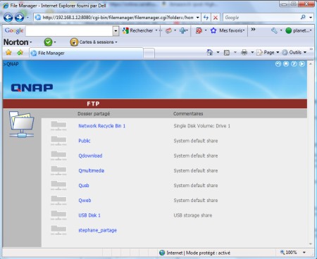Click folder icon beside Qusb
The height and width of the screenshot is (259, 317).
click(58, 186)
